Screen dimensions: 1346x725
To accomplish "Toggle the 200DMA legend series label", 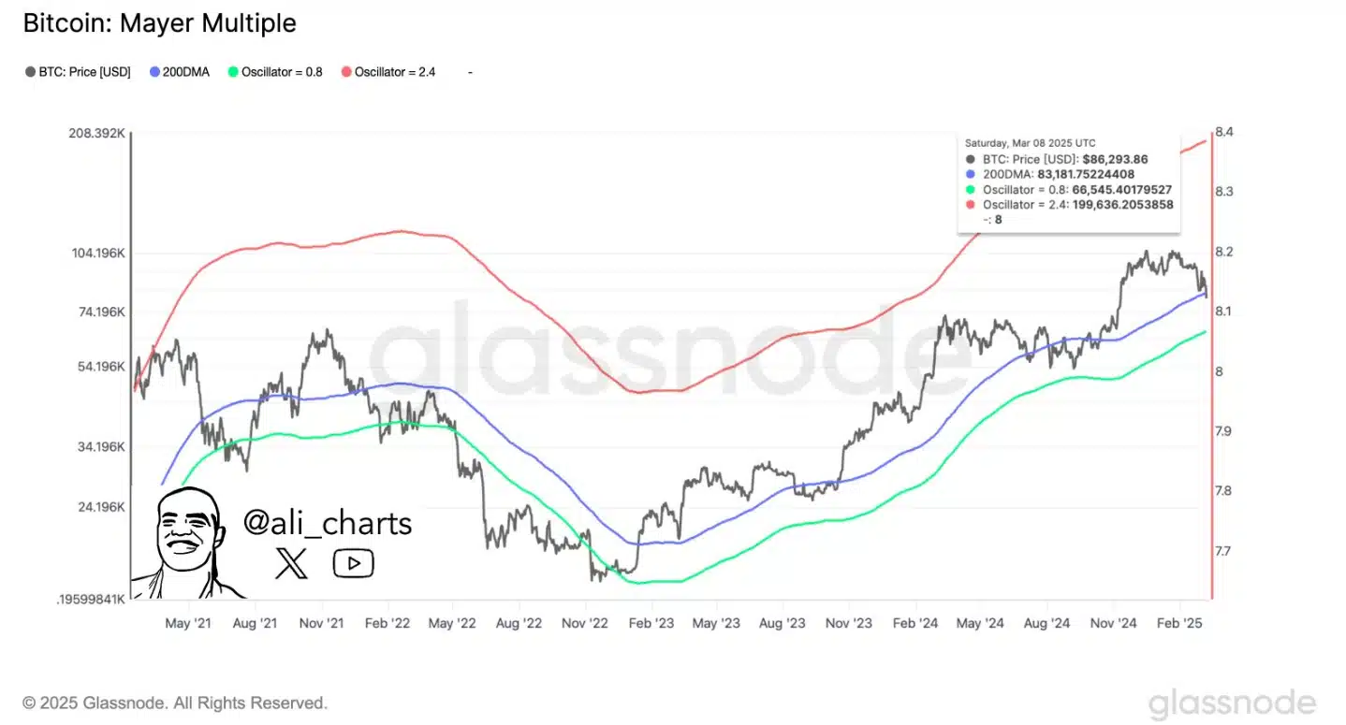I will point(188,71).
